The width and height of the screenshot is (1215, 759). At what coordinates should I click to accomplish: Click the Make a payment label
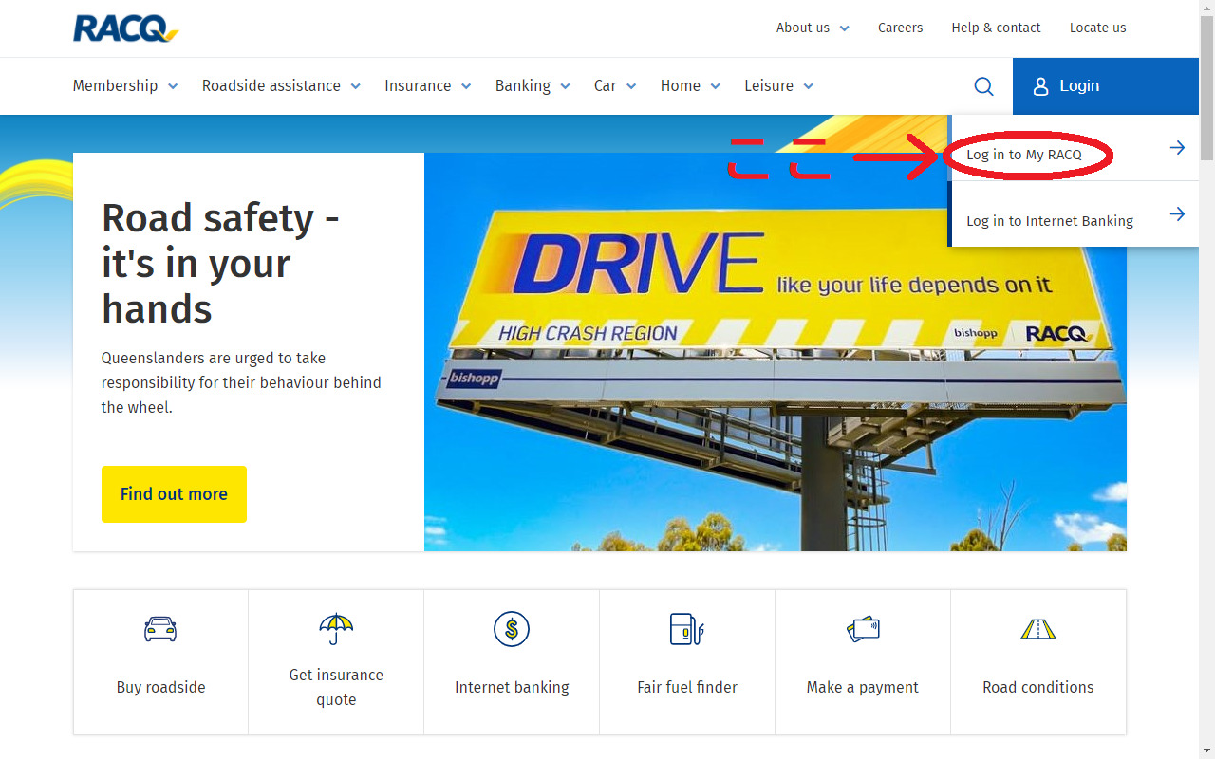863,688
